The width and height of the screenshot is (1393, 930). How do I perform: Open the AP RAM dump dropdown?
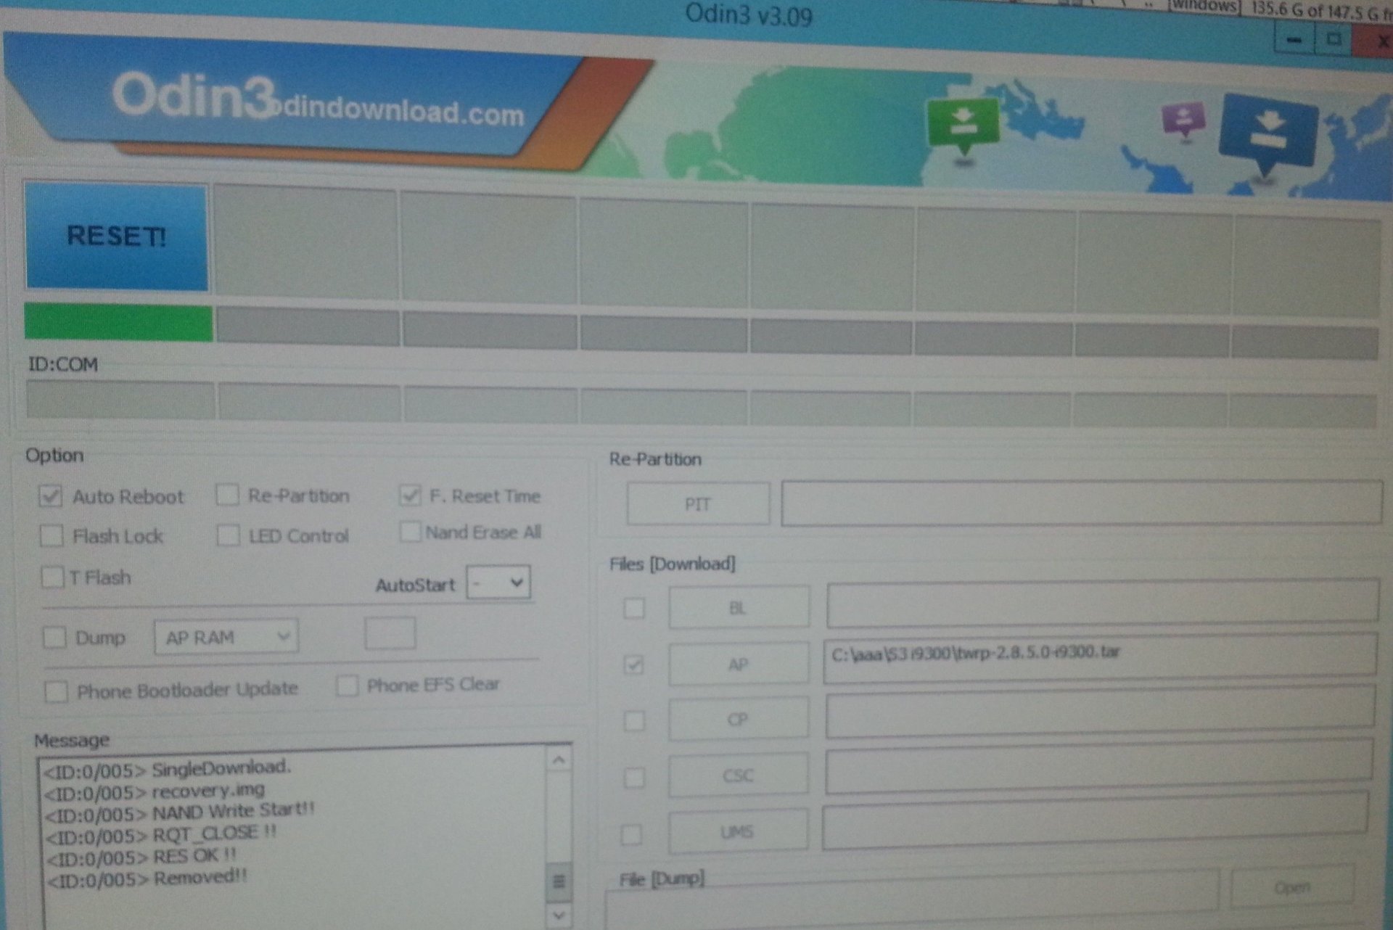[226, 637]
